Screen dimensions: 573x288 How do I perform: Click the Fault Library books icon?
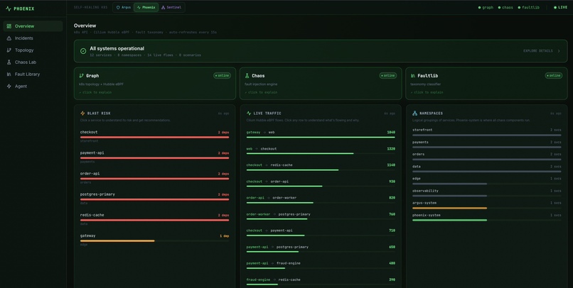[x=9, y=74]
